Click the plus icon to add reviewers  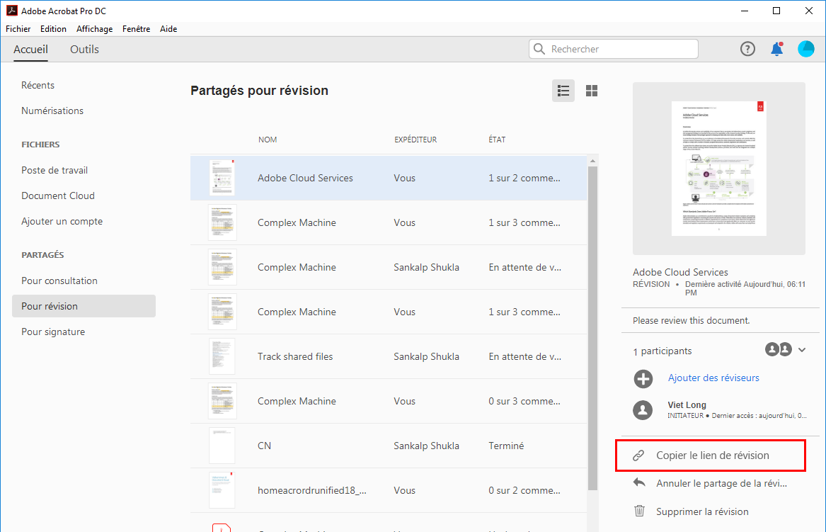click(x=643, y=378)
